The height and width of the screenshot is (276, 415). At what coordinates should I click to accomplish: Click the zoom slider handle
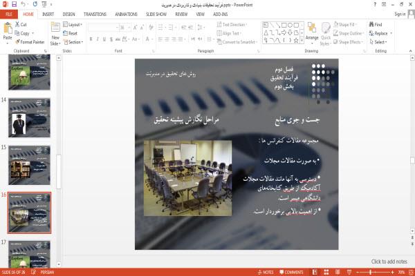click(371, 273)
